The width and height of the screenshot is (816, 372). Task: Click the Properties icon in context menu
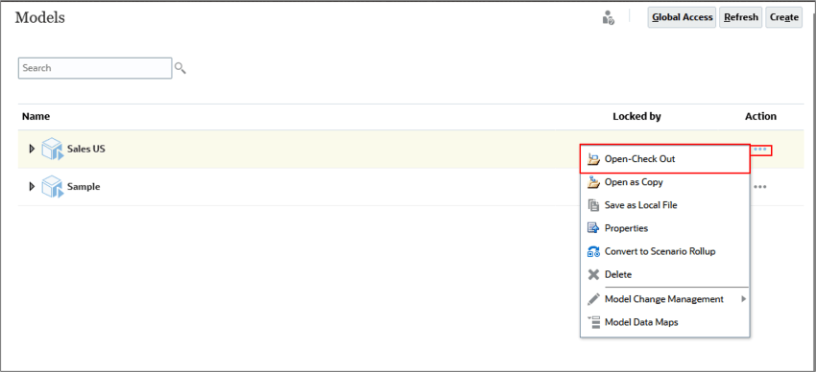593,228
